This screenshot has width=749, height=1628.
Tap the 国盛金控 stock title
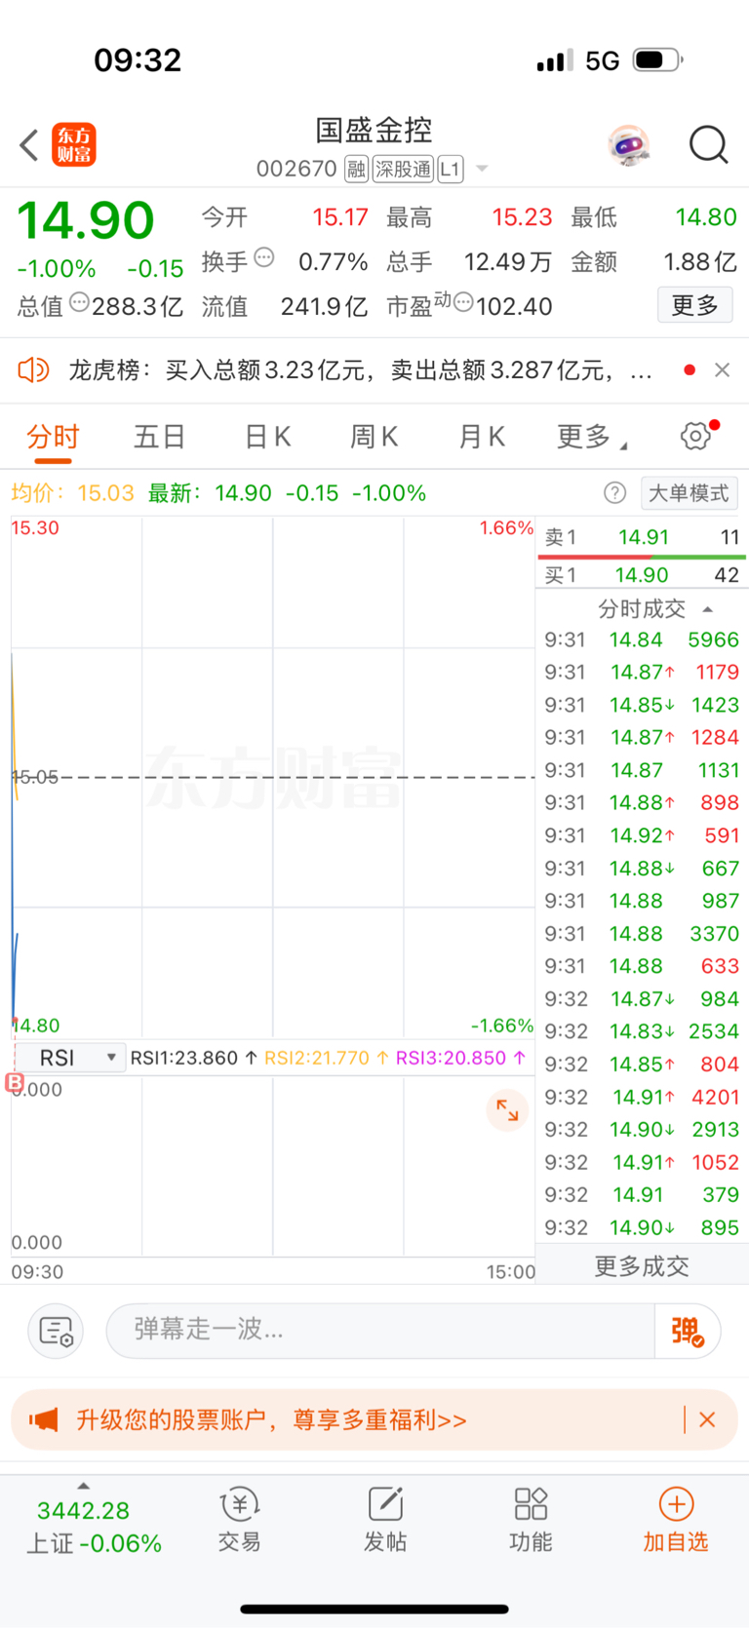click(x=374, y=131)
